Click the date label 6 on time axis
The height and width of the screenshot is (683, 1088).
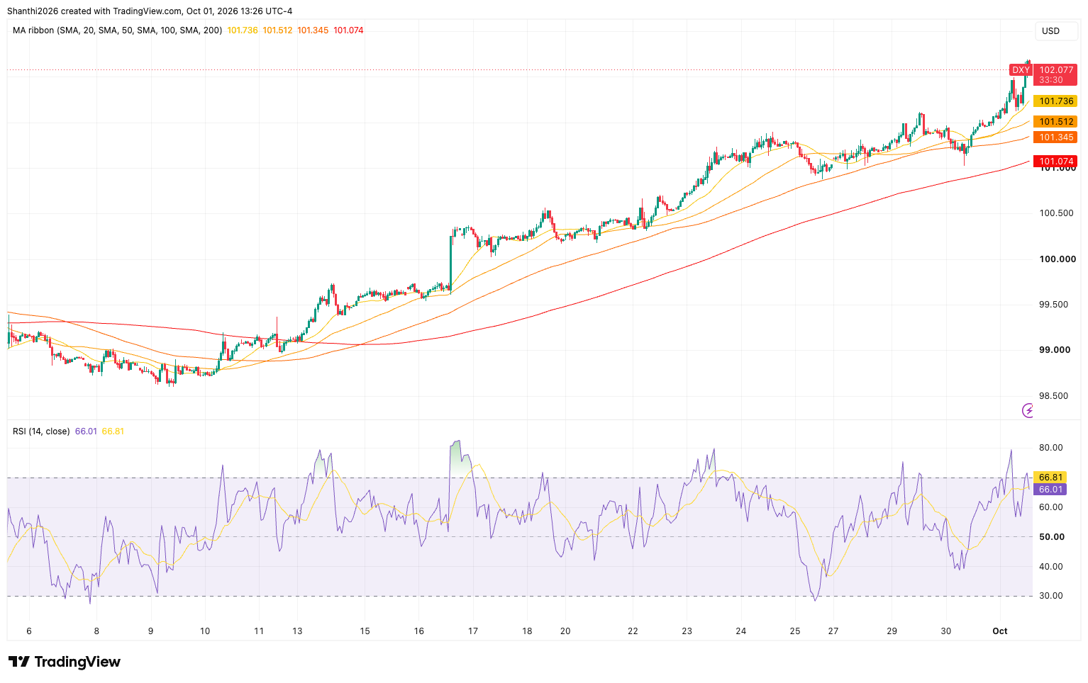pos(28,631)
